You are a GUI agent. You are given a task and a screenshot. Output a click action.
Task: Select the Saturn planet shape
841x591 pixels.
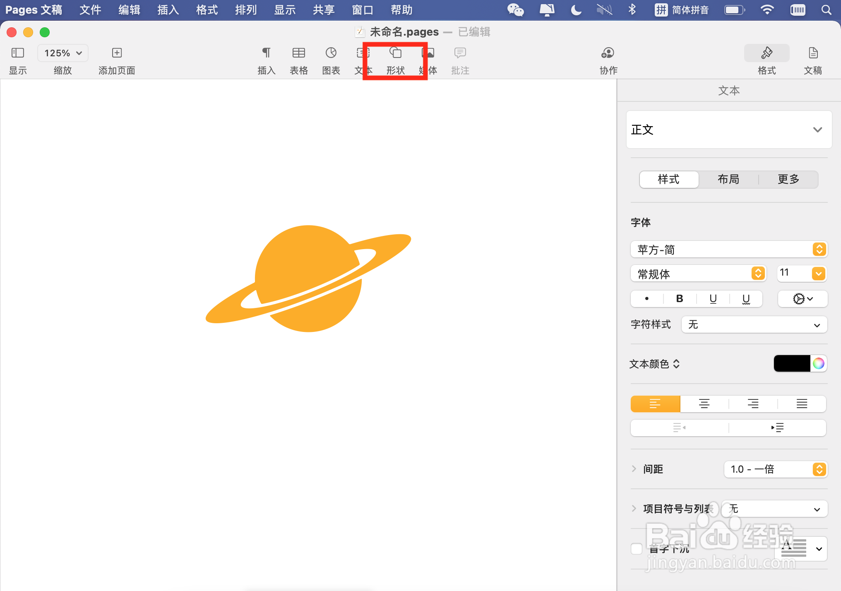click(x=308, y=279)
